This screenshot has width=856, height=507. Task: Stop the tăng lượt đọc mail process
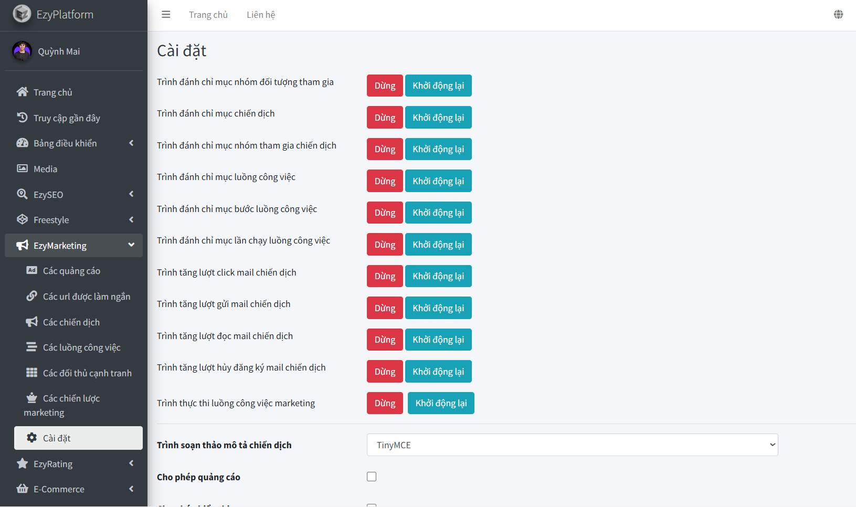pyautogui.click(x=385, y=340)
